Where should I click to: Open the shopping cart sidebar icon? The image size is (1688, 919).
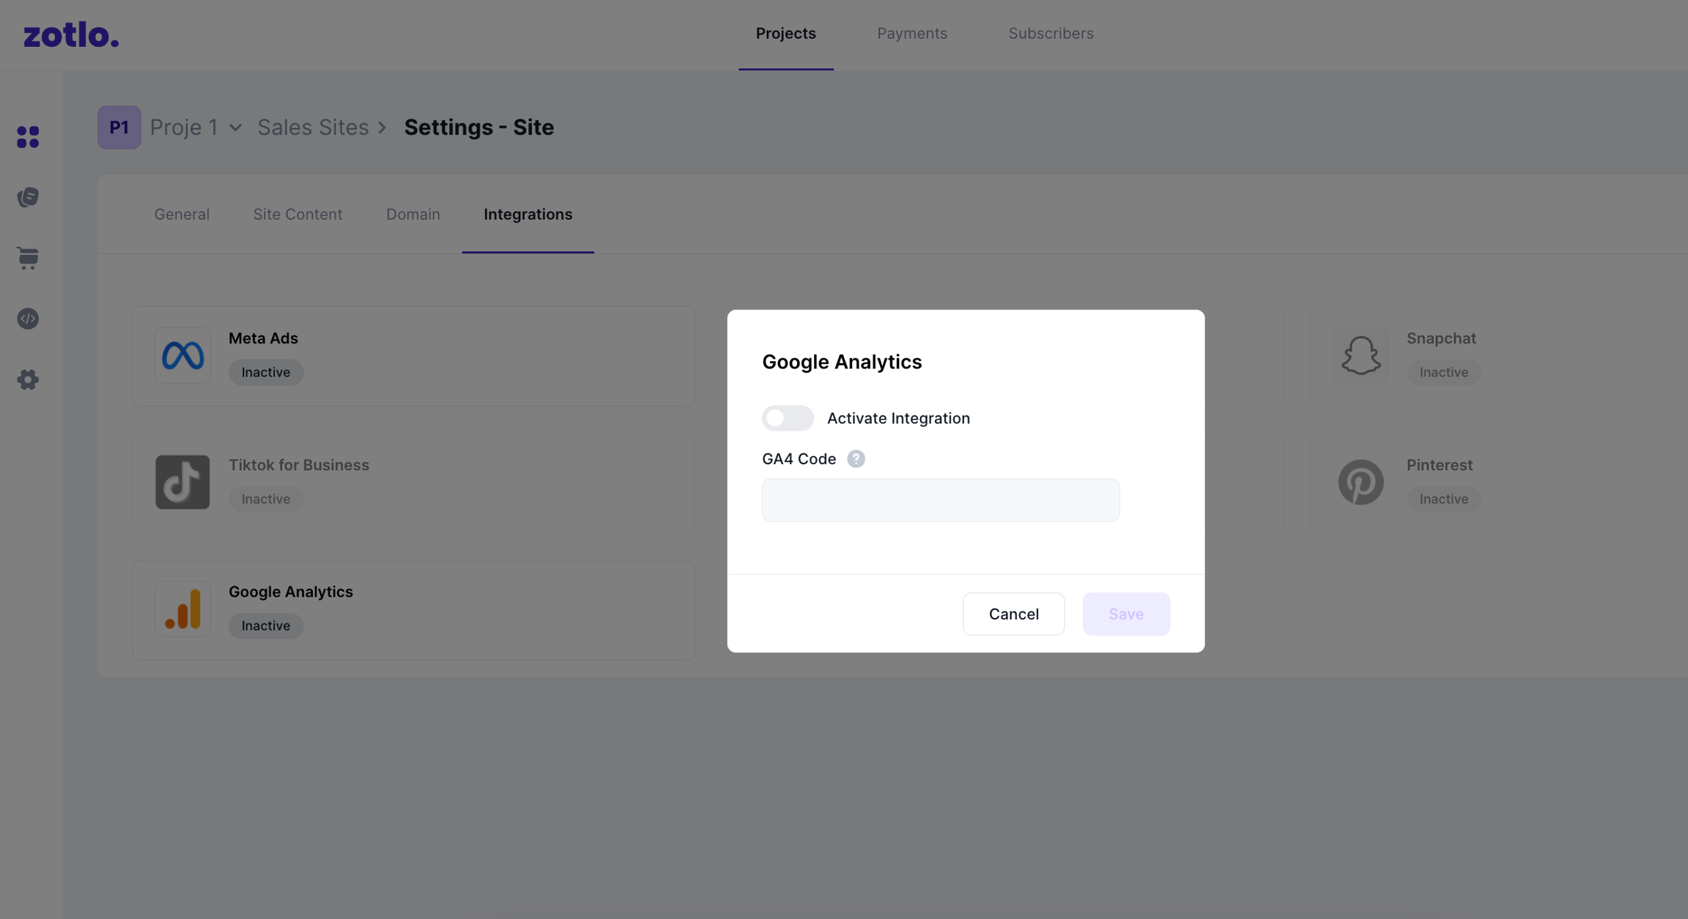(28, 258)
